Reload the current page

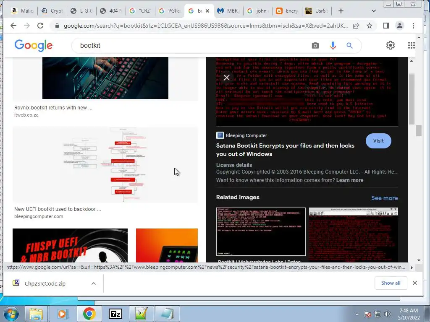[x=40, y=26]
